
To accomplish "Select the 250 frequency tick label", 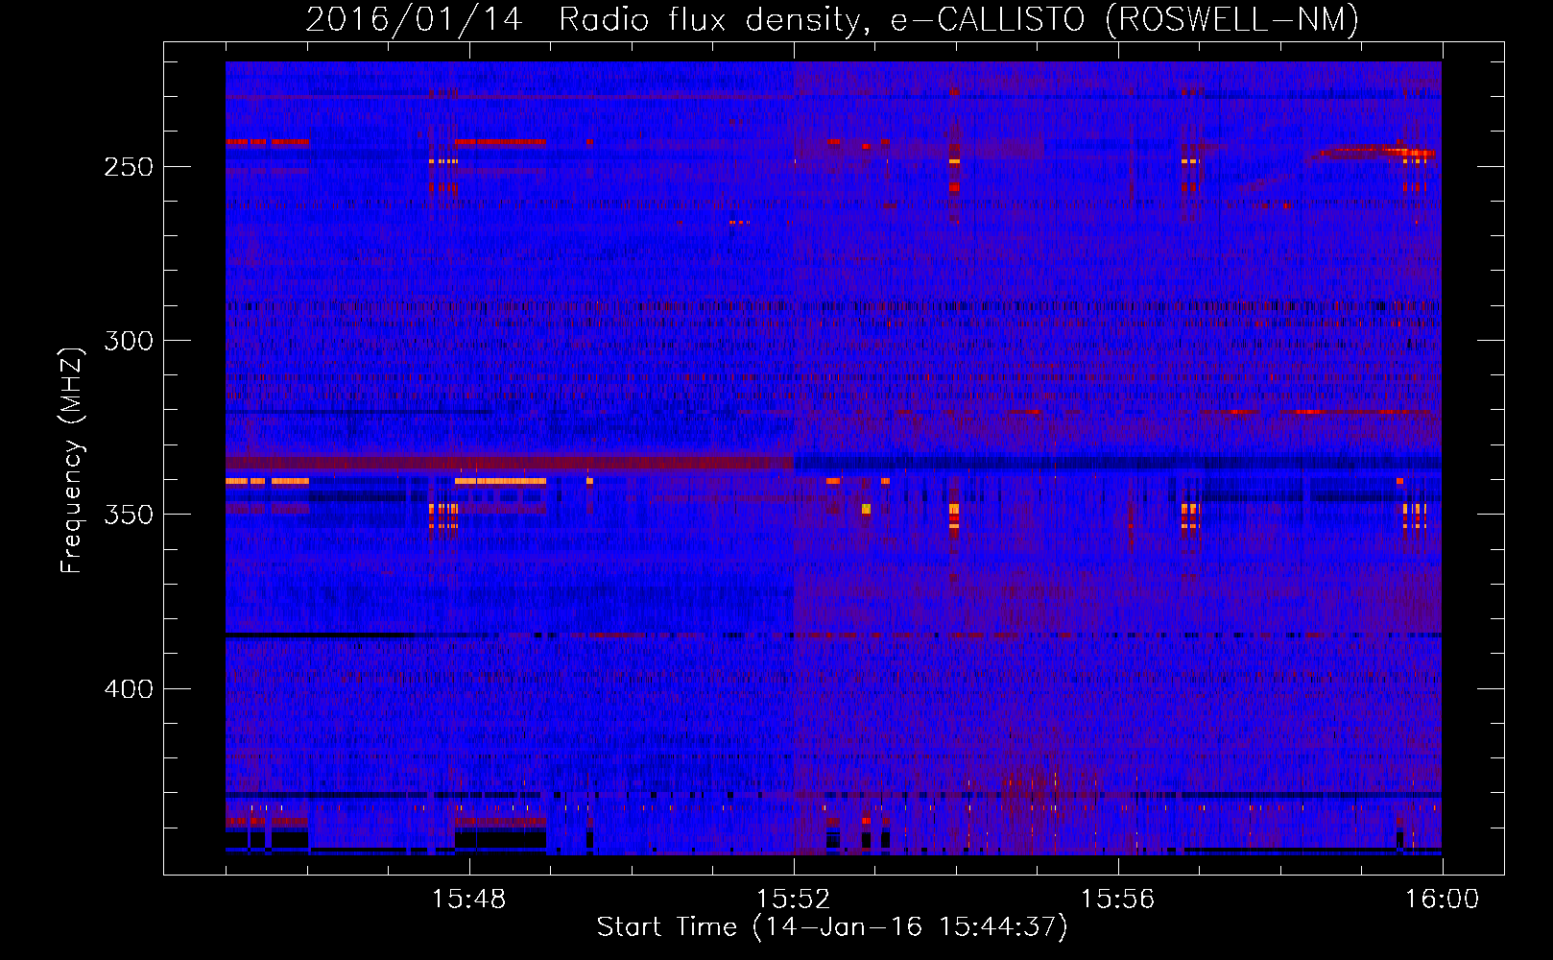I will pyautogui.click(x=129, y=167).
